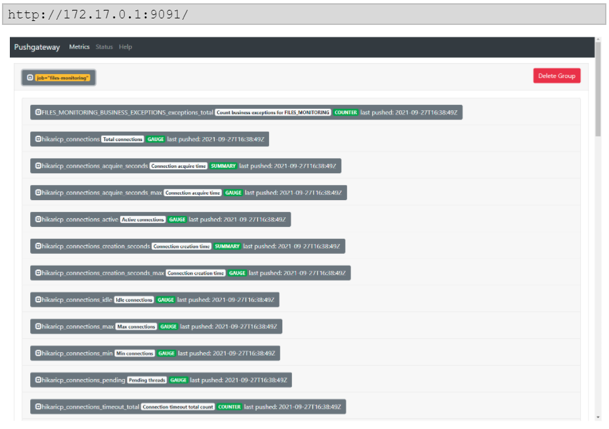Click the expand icon for hikaricp_connections_max
This screenshot has width=609, height=429.
38,326
